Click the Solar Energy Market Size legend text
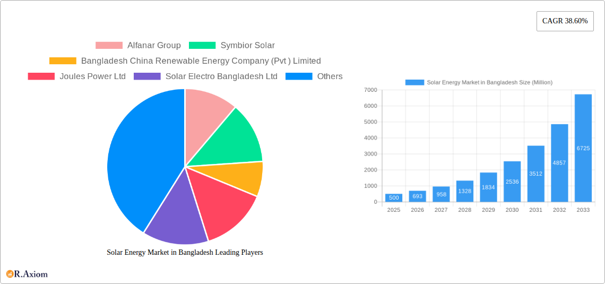The width and height of the screenshot is (605, 284). point(490,83)
